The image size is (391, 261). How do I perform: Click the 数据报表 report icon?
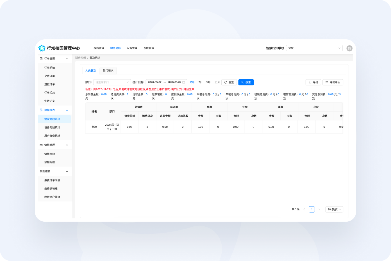41,110
